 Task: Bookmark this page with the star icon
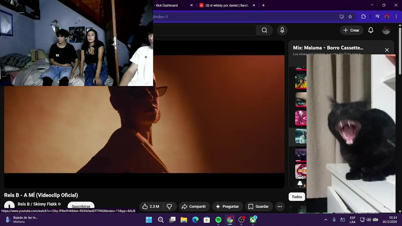point(350,17)
